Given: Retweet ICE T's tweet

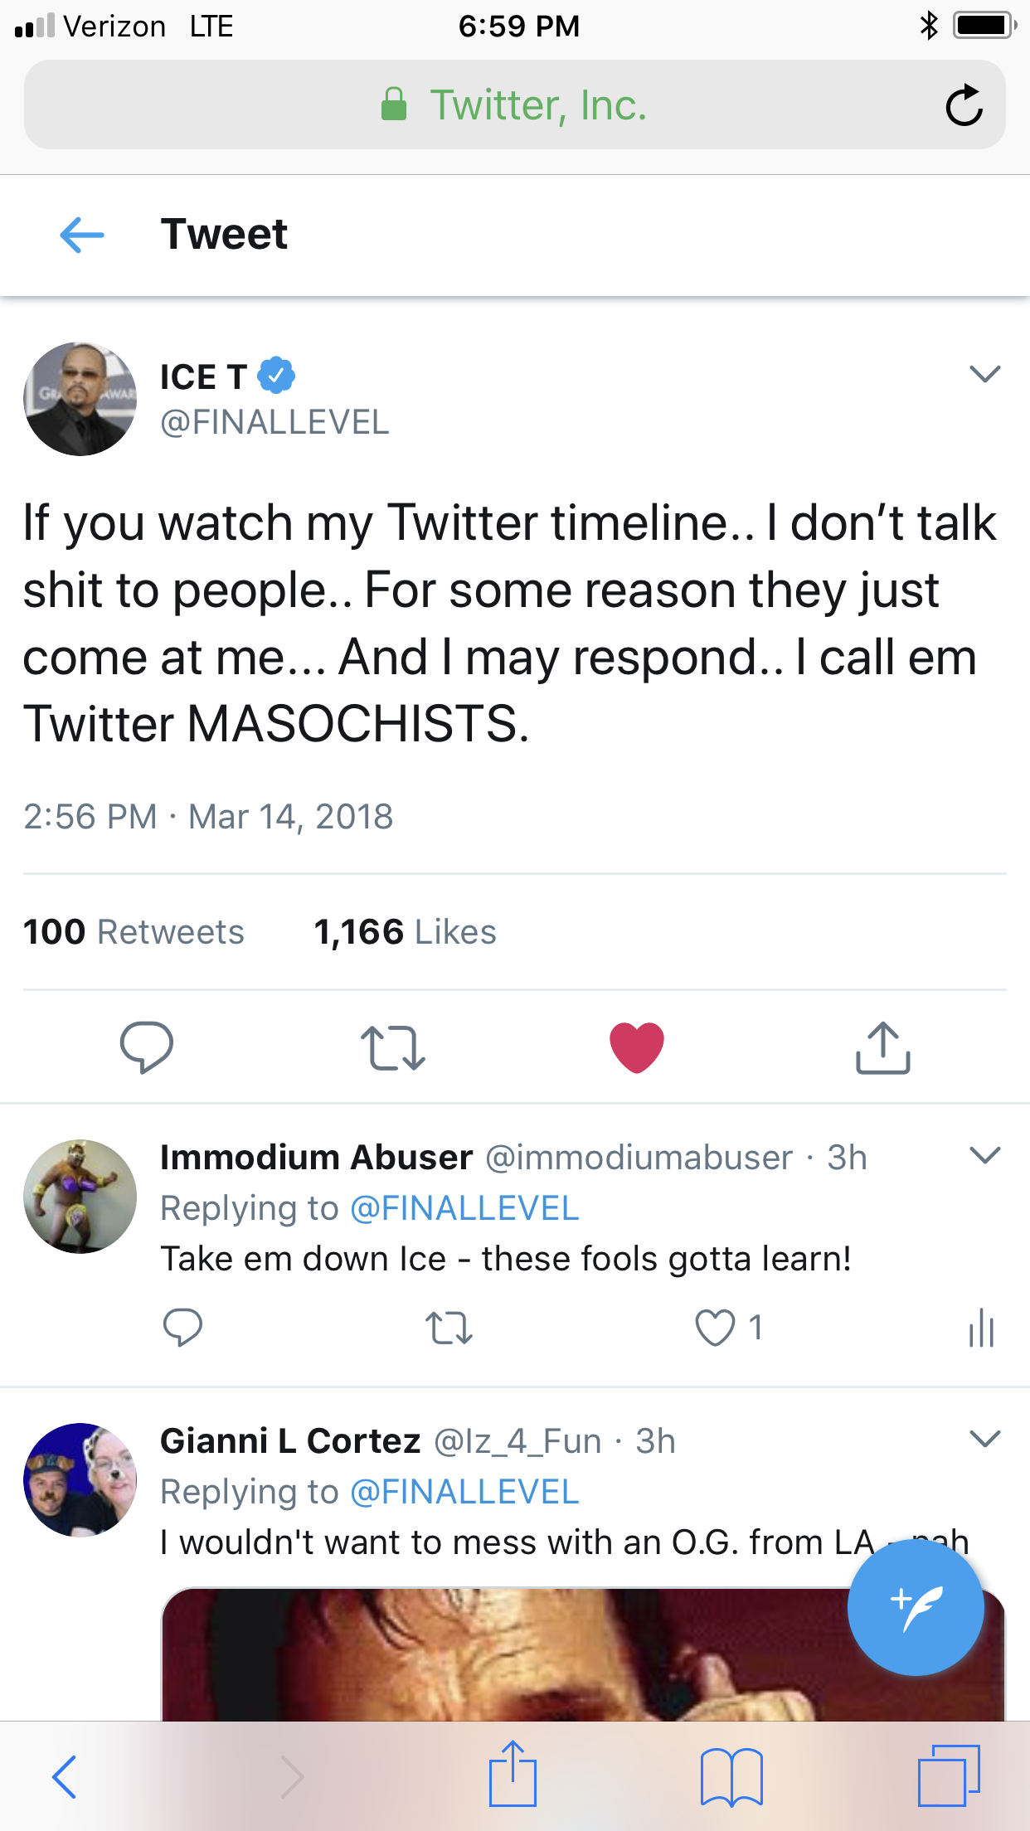Looking at the screenshot, I should (x=392, y=1047).
